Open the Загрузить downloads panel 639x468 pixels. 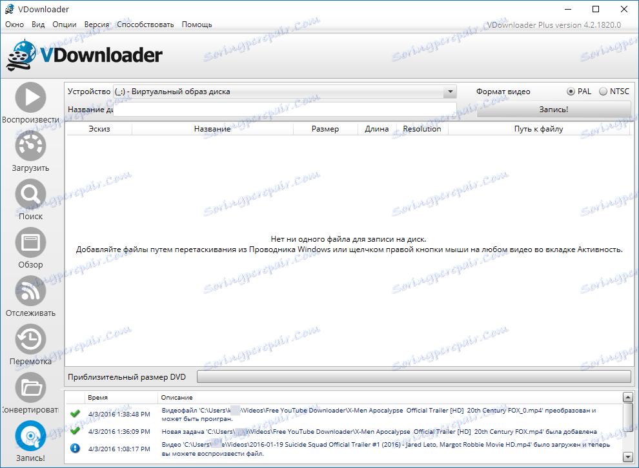tap(30, 145)
